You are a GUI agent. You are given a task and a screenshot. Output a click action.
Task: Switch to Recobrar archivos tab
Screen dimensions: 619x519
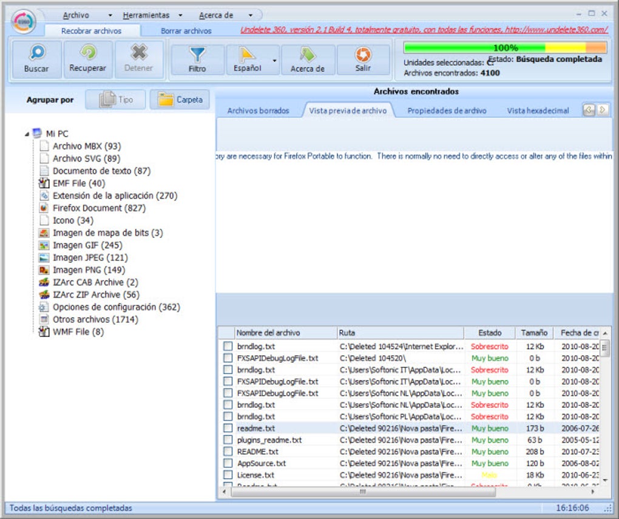(91, 31)
